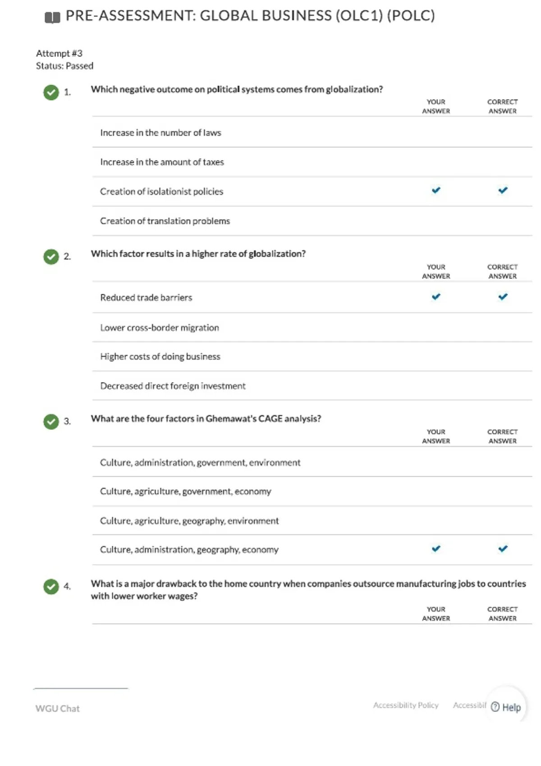Click the green checkmark icon for question 1
The image size is (541, 766).
coord(51,92)
